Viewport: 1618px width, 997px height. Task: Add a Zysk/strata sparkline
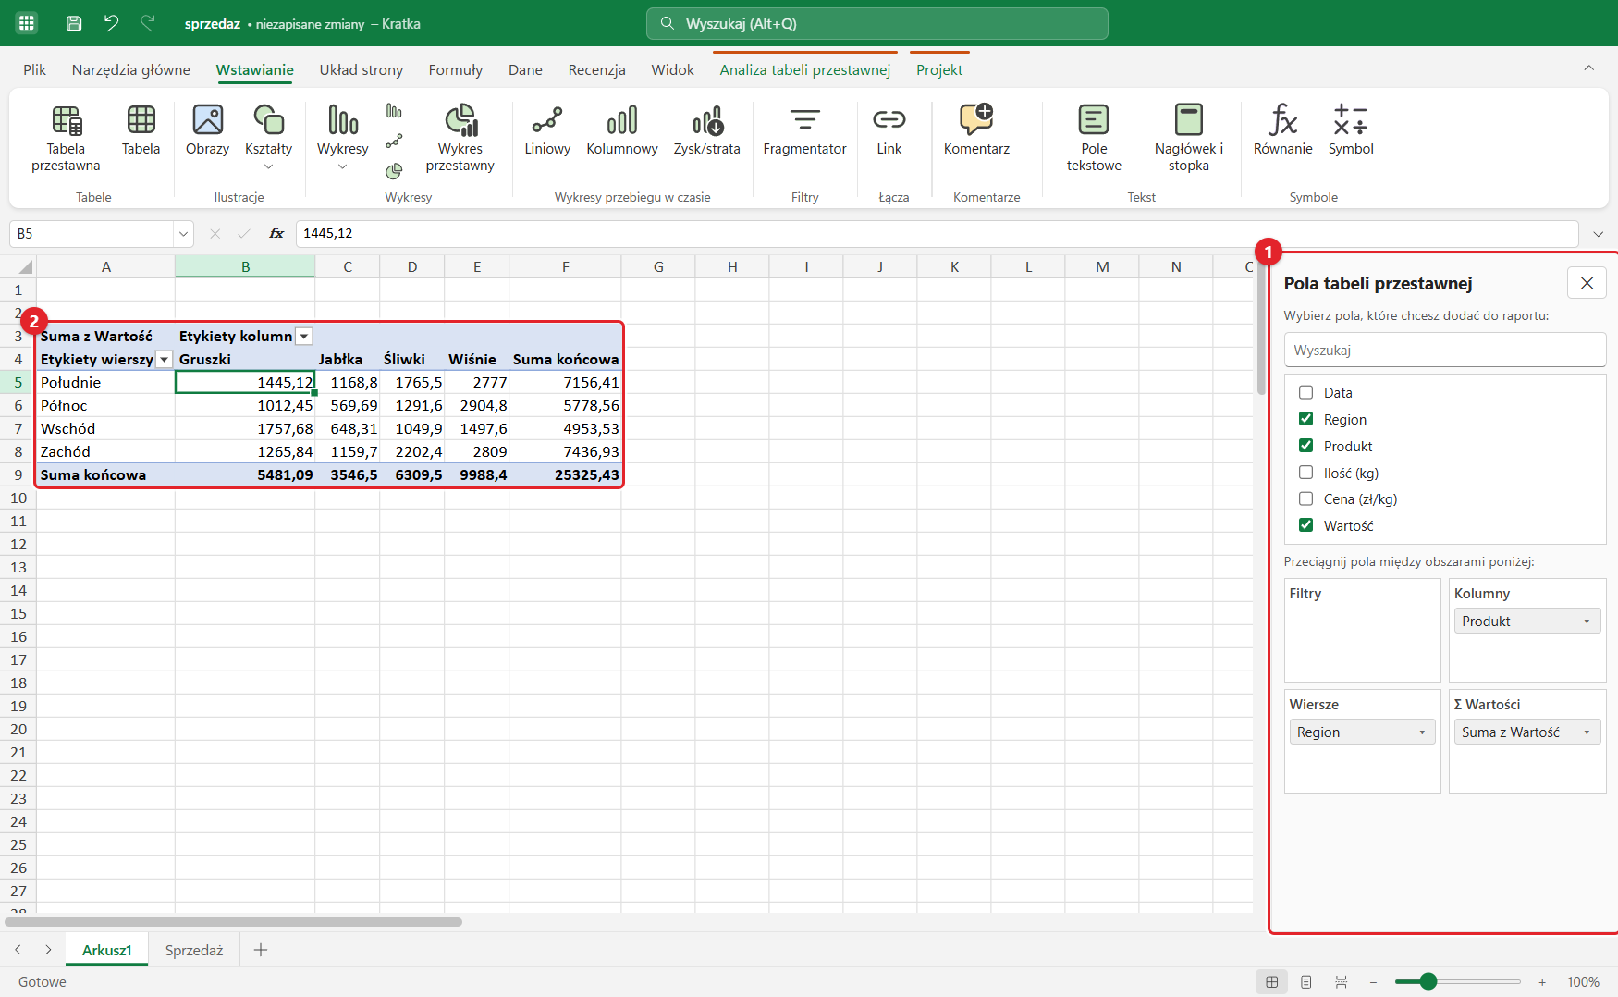point(707,130)
